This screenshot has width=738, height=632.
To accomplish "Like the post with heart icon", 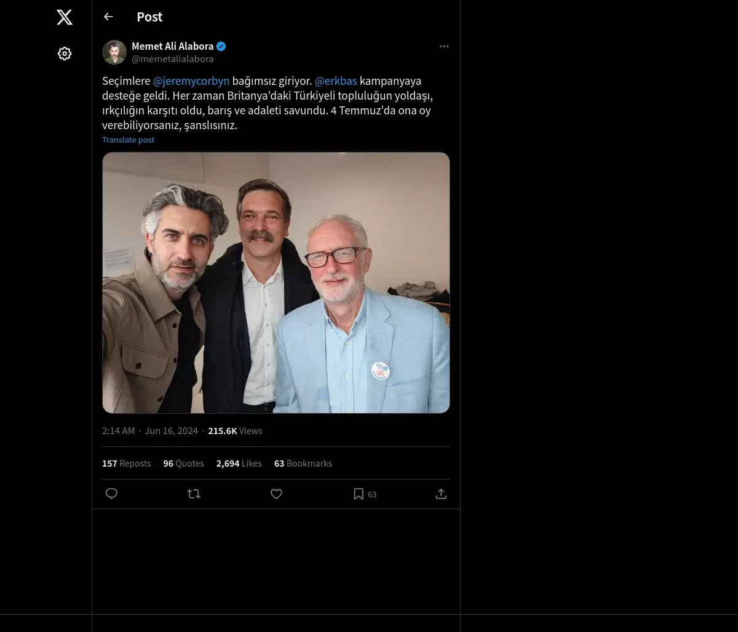I will [x=276, y=494].
